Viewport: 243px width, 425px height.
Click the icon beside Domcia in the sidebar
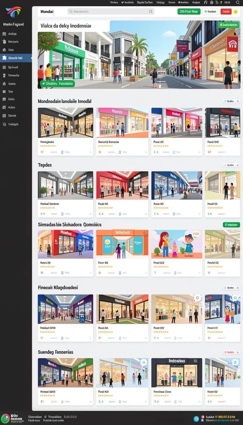tap(4, 116)
